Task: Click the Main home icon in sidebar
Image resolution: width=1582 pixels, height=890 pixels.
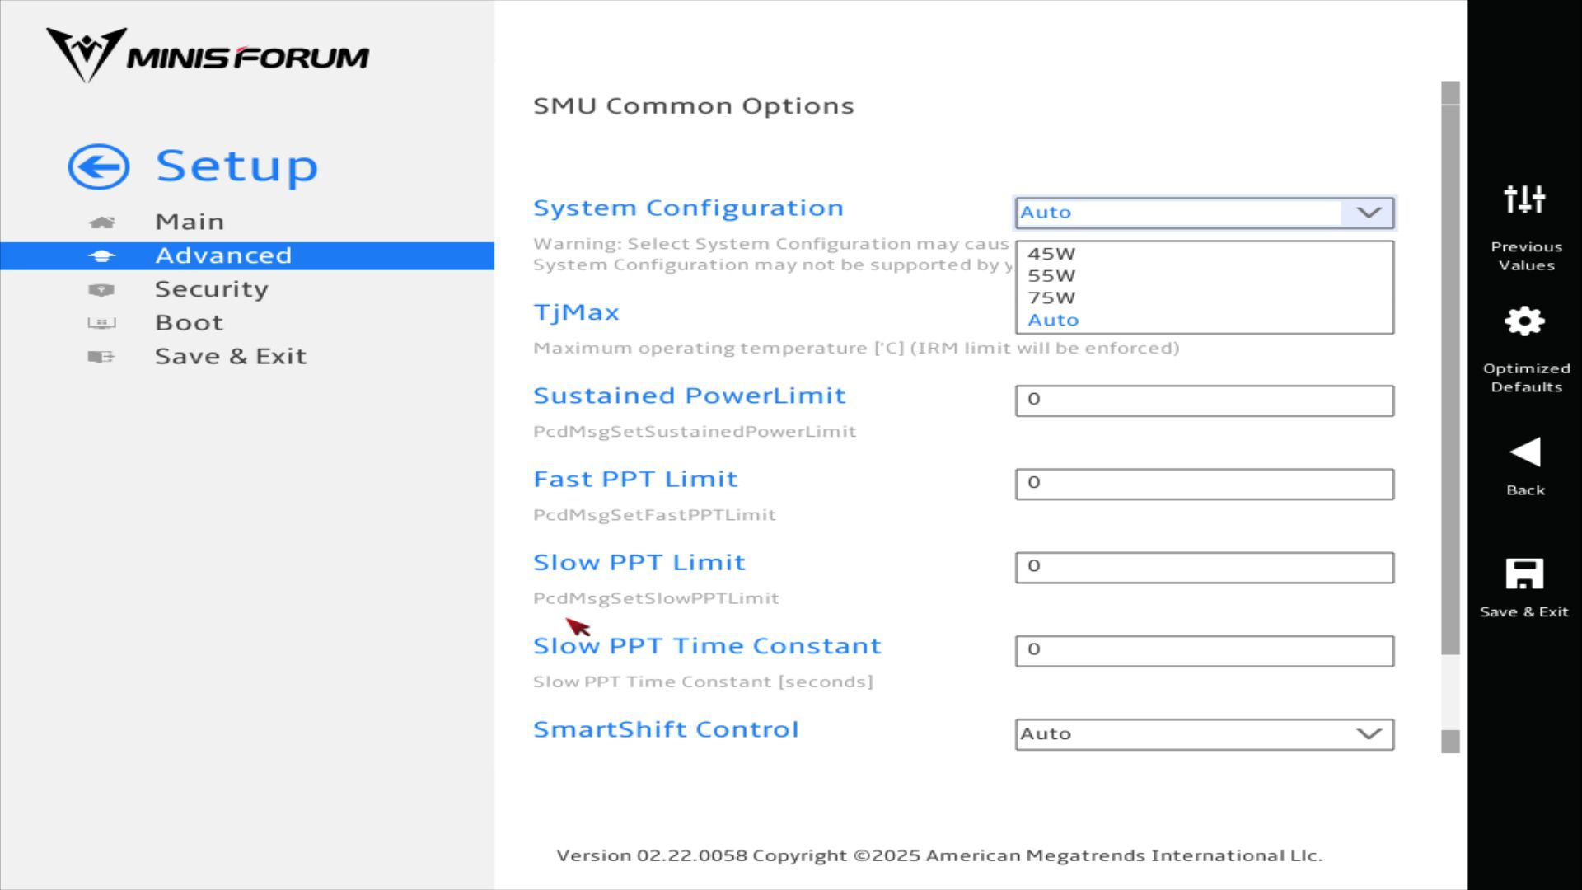Action: click(101, 222)
